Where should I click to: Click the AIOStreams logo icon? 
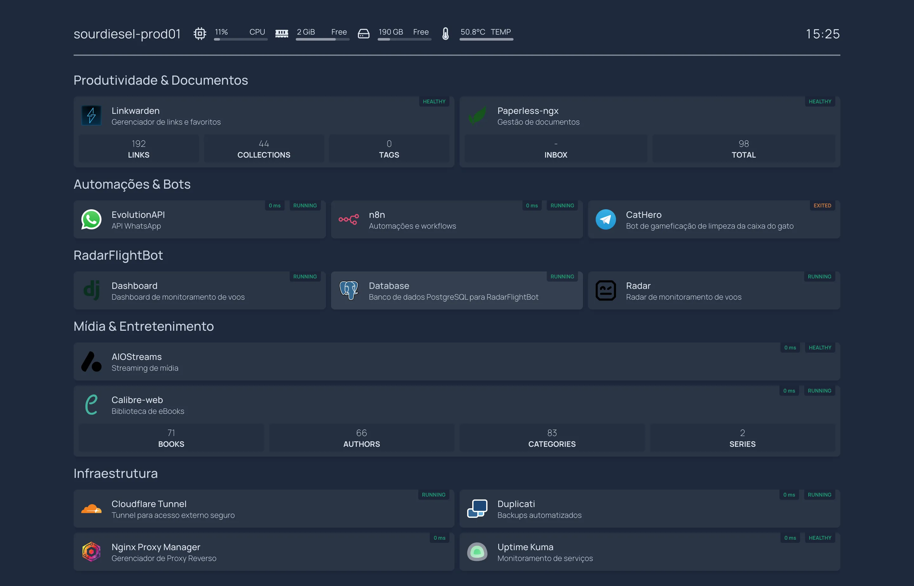tap(91, 361)
